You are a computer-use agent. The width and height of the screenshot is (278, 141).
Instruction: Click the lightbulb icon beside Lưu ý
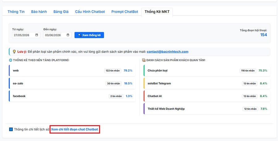click(x=14, y=52)
